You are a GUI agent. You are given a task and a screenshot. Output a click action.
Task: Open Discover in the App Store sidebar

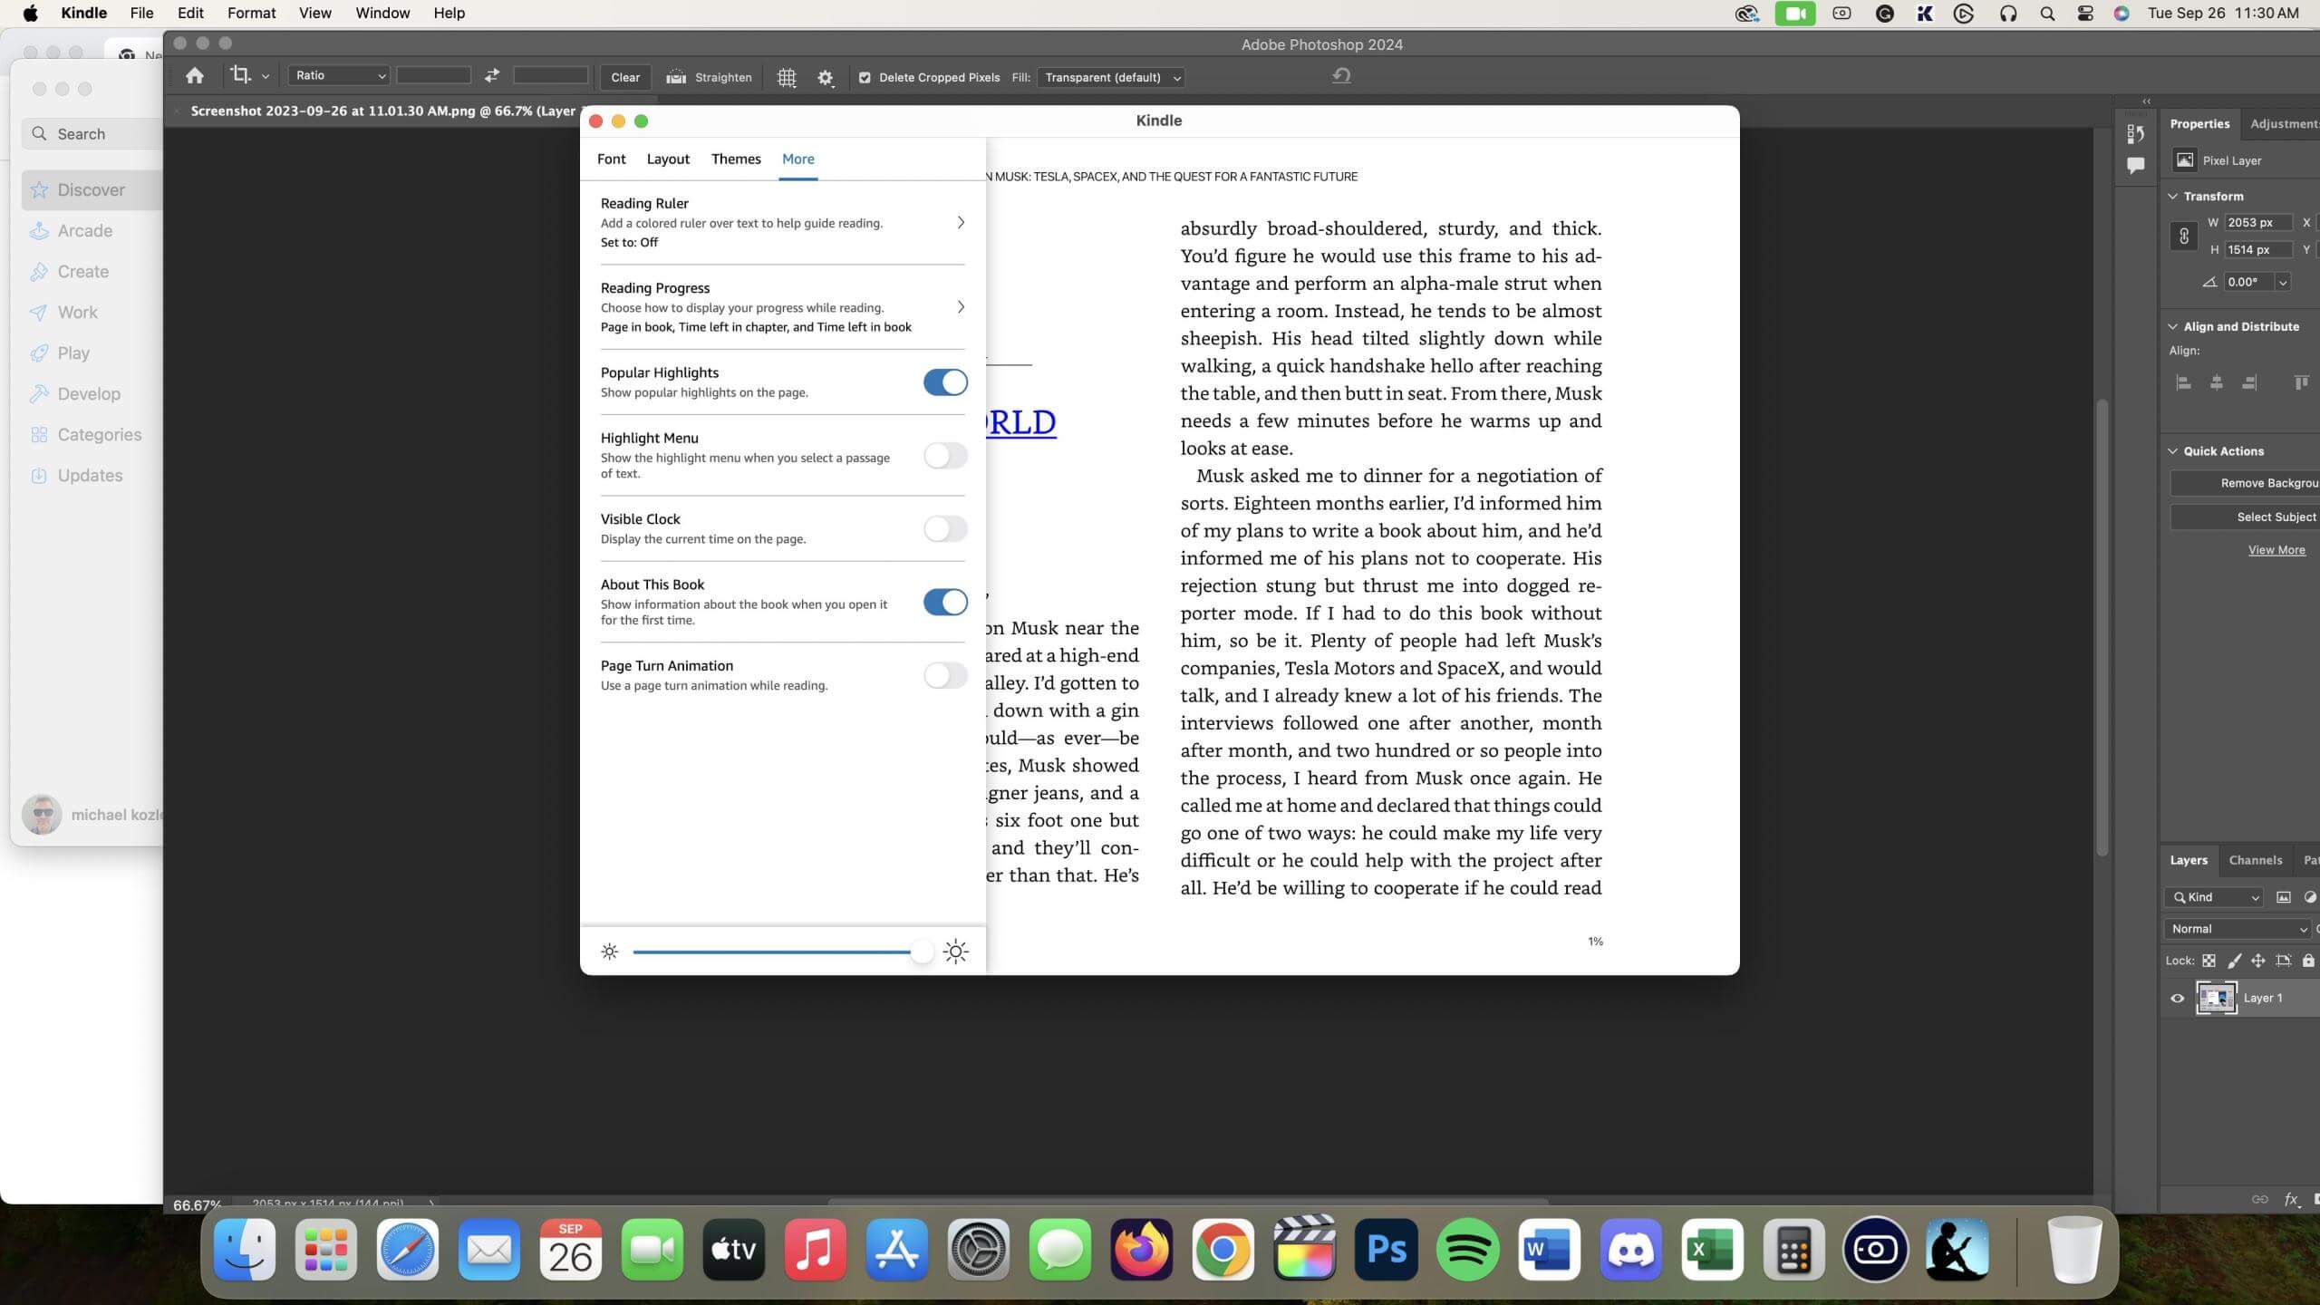coord(92,189)
